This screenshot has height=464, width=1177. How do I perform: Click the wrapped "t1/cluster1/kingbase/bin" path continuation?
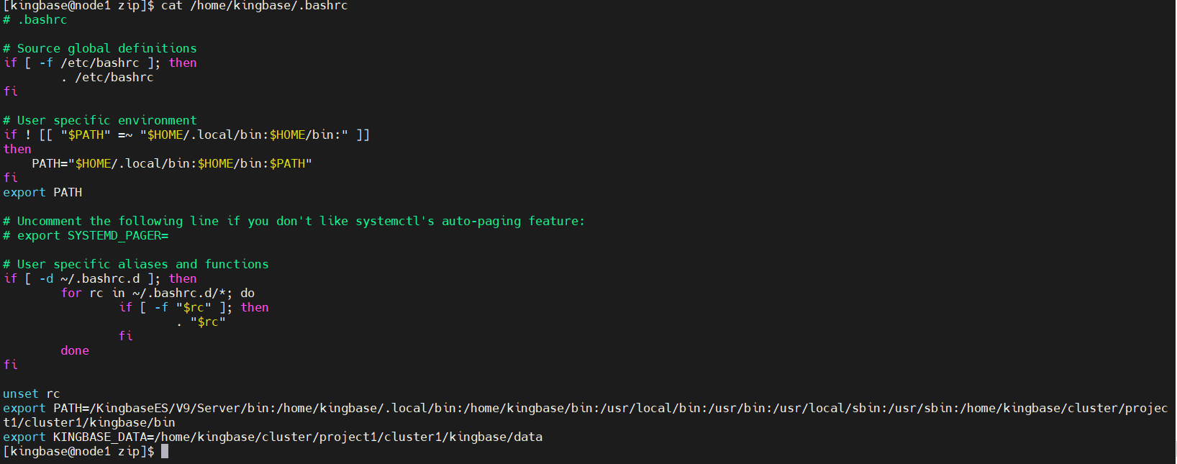point(89,423)
